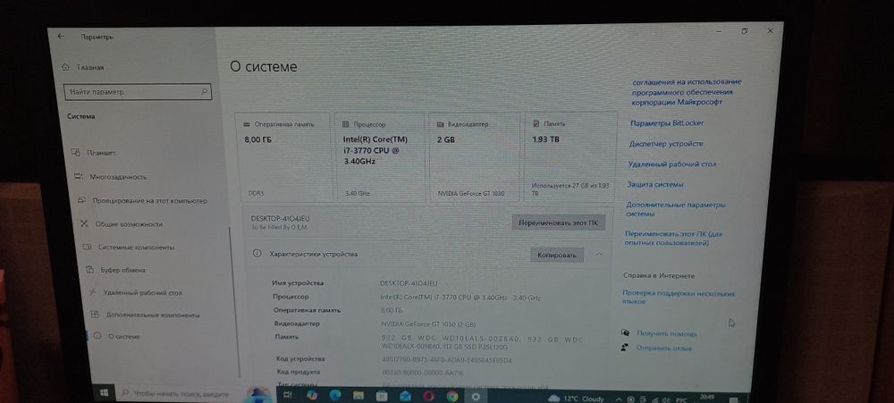Click the Копировать button
The height and width of the screenshot is (403, 894).
557,255
